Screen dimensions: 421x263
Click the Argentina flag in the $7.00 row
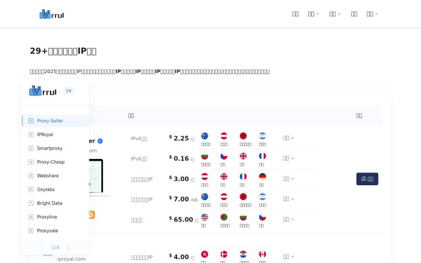coord(263,197)
